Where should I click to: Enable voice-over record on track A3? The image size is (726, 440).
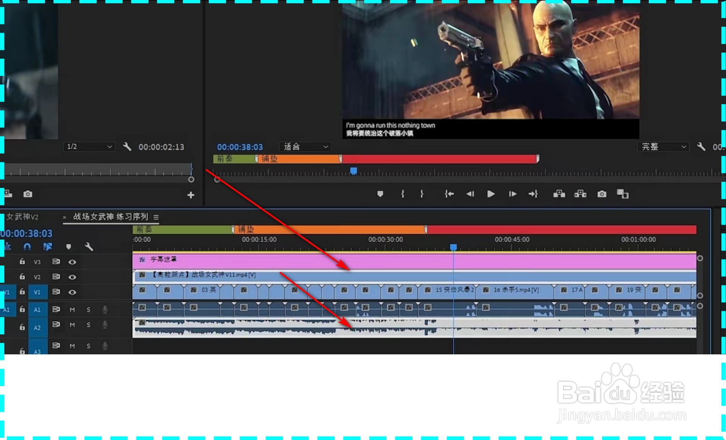coord(105,346)
